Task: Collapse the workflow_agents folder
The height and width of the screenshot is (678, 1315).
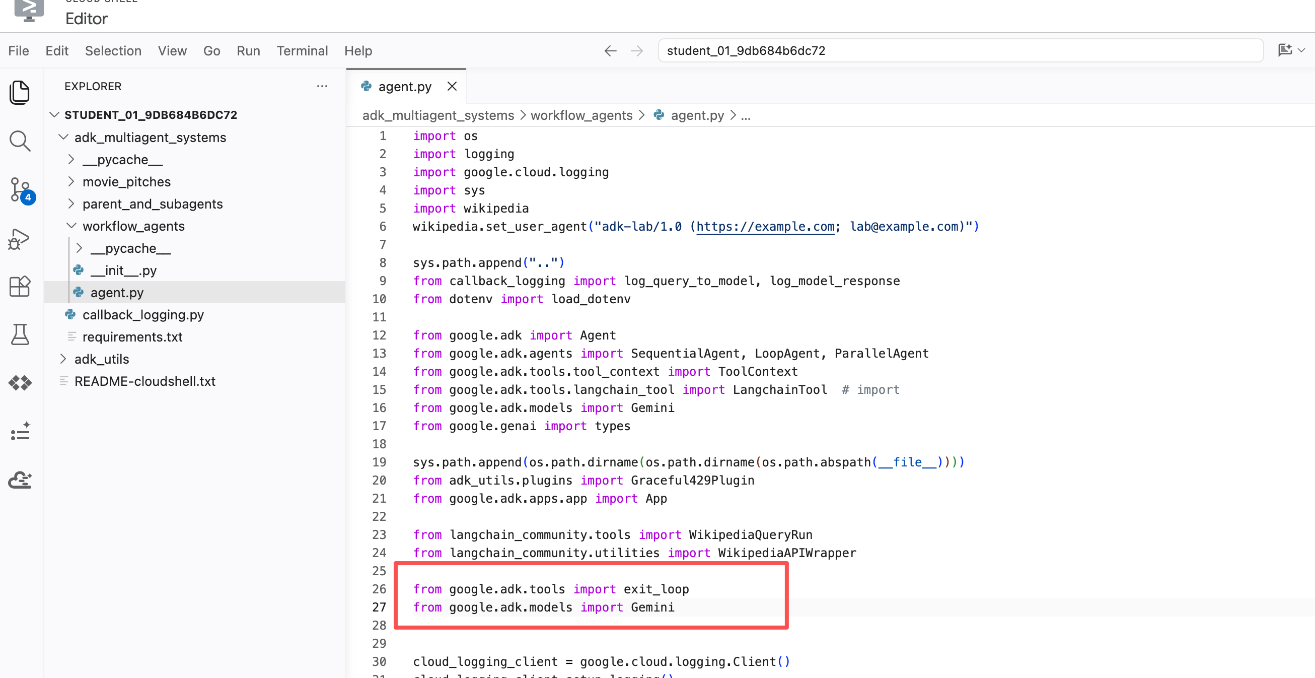Action: [x=71, y=226]
